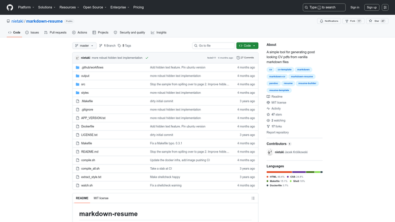Image resolution: width=395 pixels, height=222 pixels.
Task: Open the Insights tab
Action: click(158, 33)
